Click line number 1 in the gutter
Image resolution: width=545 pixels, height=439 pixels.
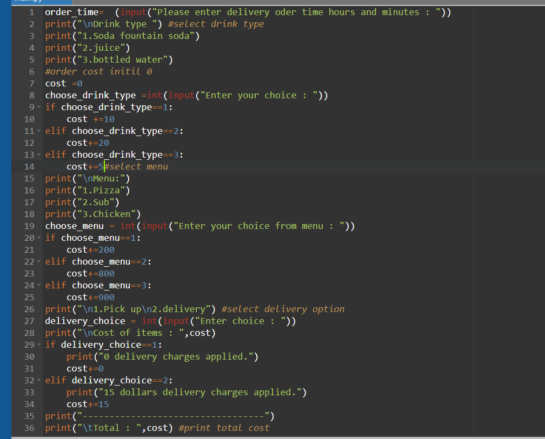[31, 12]
